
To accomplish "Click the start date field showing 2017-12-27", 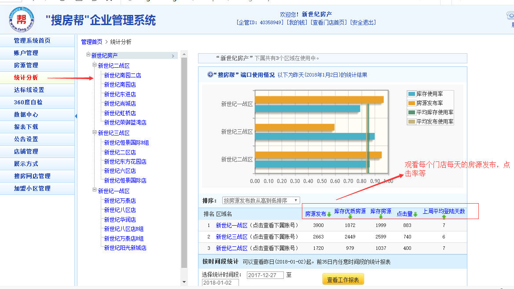I will point(265,275).
